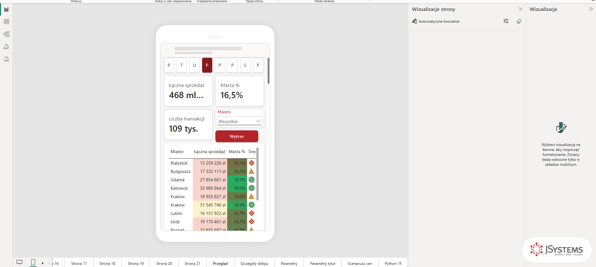Click red diamond icon in Lublin row
596x267 pixels.
click(251, 213)
